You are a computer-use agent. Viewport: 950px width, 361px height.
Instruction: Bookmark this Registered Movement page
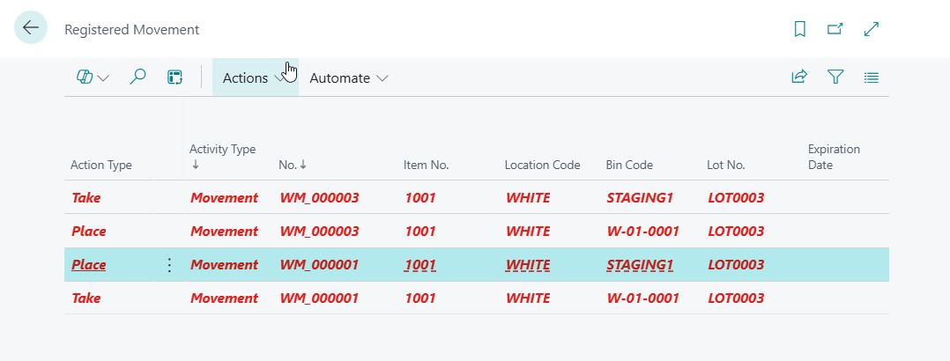(x=799, y=29)
